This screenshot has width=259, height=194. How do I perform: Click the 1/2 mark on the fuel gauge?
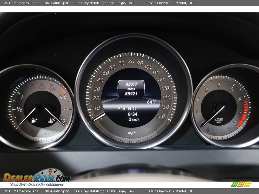coord(19,109)
